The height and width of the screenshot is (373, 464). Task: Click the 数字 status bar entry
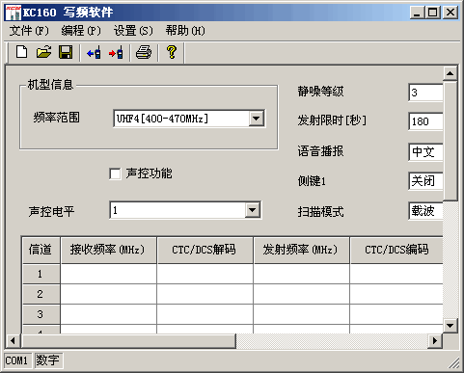48,360
